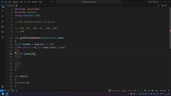This screenshot has width=171, height=96.
Task: Open the Extensions view
Action: (2, 27)
